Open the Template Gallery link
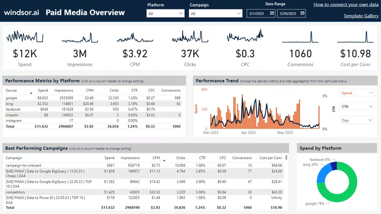This screenshot has width=381, height=214. [361, 16]
